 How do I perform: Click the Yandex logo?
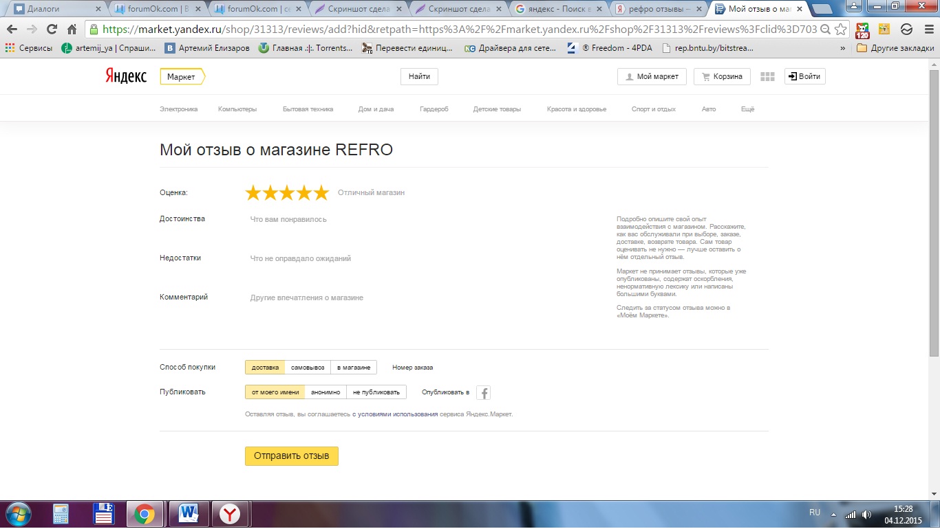coord(126,76)
